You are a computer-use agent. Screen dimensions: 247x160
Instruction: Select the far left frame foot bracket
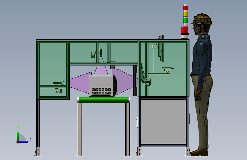tap(38, 152)
